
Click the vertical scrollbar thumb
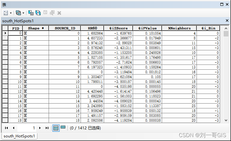(x=226, y=34)
